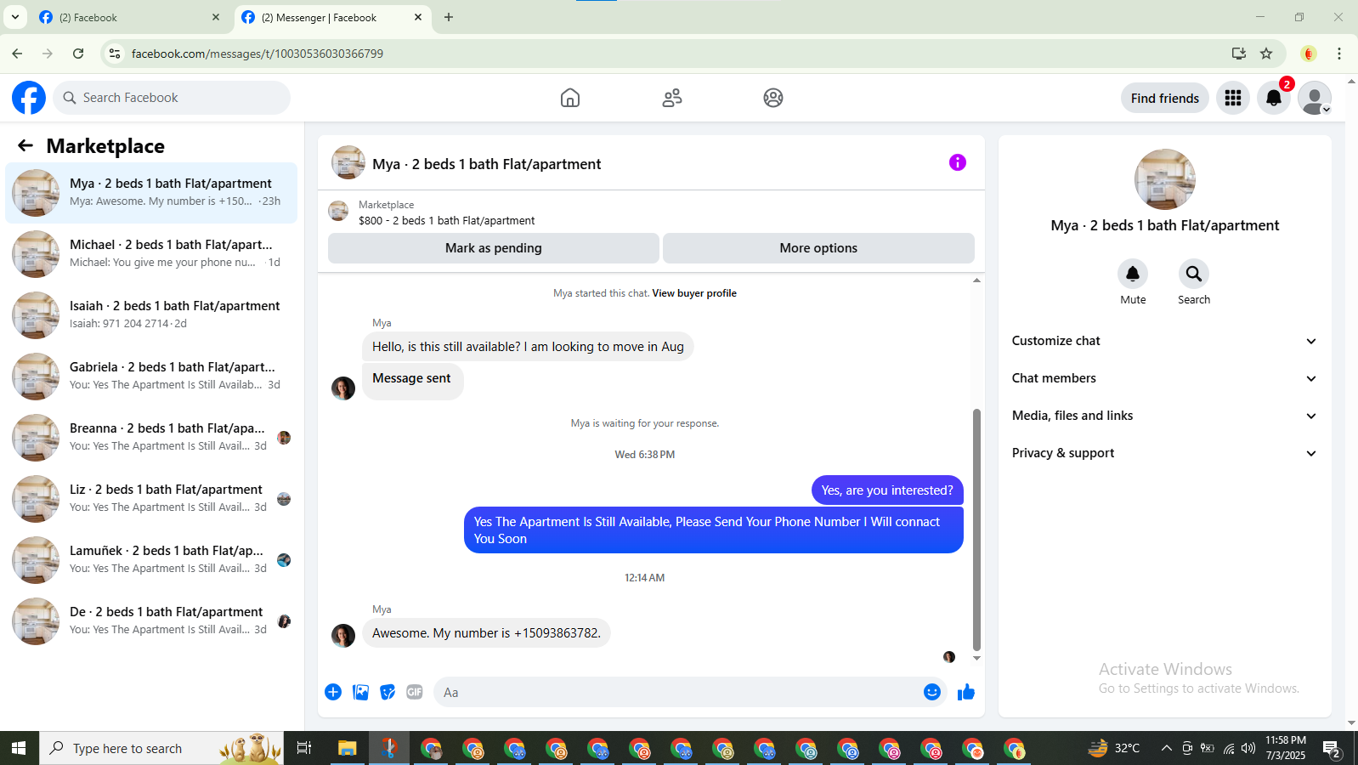
Task: Open Breanna conversation in chat list
Action: (151, 438)
